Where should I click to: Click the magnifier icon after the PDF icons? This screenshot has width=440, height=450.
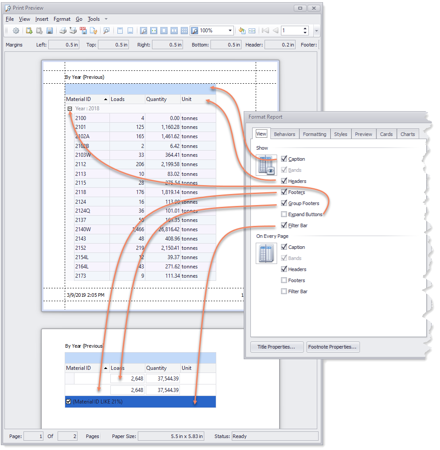pyautogui.click(x=106, y=31)
